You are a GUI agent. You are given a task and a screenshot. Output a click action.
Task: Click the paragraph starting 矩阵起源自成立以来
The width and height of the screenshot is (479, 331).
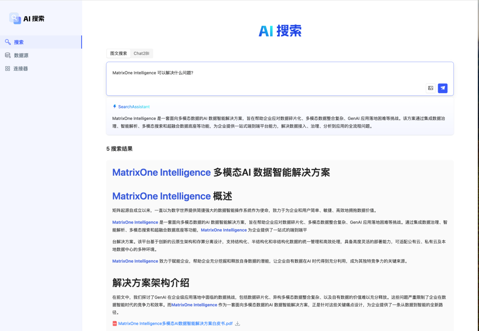[245, 210]
